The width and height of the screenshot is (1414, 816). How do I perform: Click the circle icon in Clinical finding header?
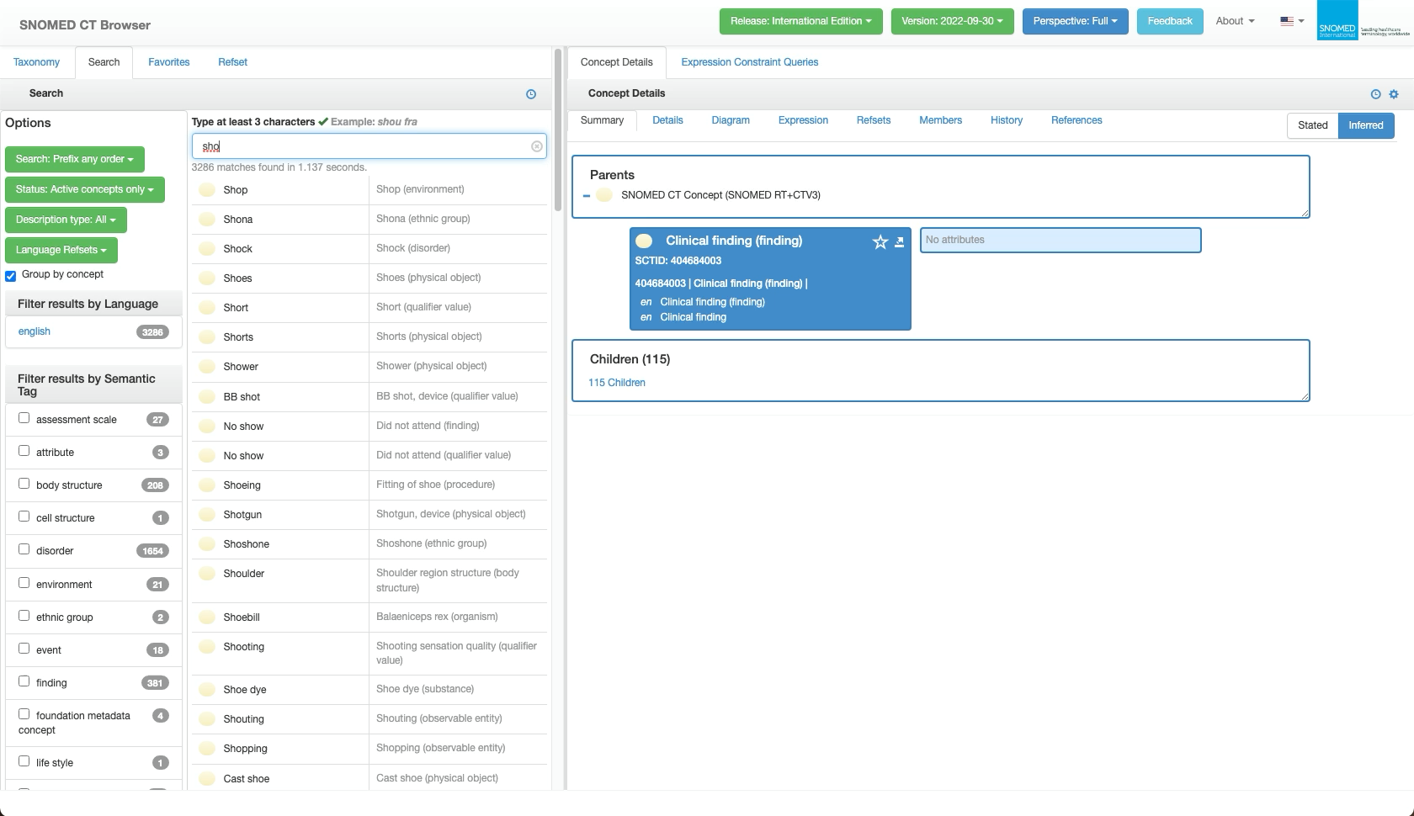644,241
